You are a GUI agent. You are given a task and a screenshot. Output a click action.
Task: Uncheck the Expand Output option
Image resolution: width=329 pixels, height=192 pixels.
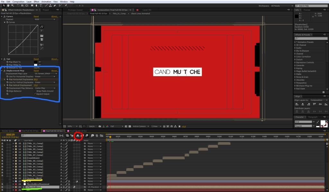[35, 94]
